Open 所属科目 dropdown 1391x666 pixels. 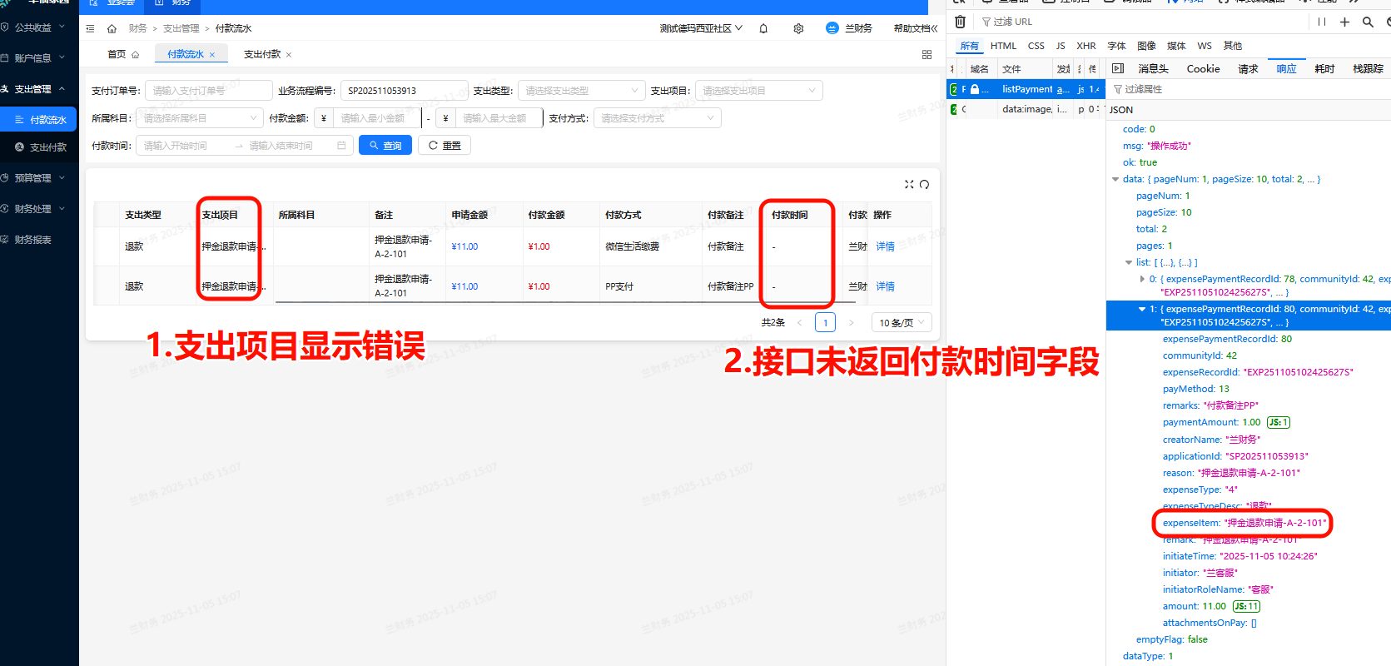click(199, 118)
